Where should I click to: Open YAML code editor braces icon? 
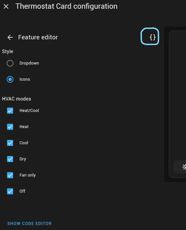153,37
